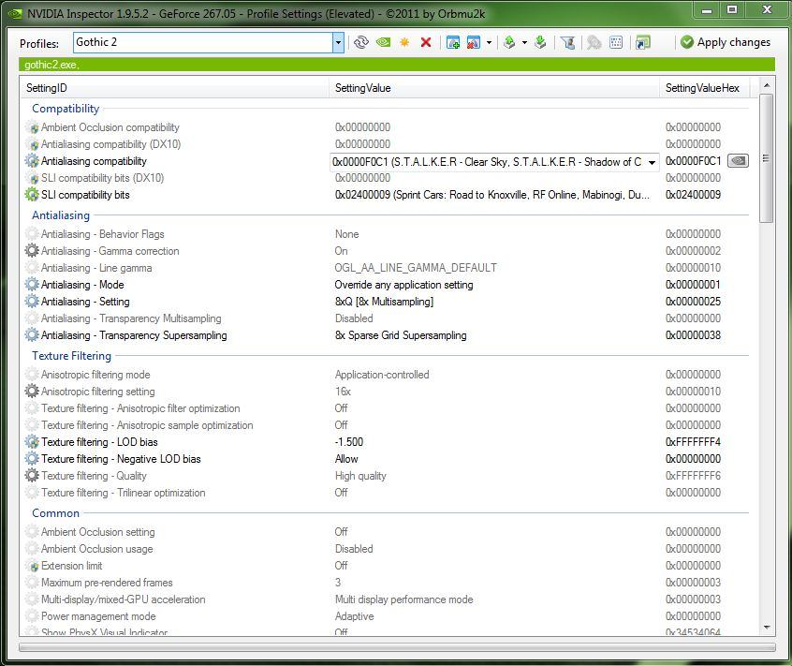Collapse the Compatibility group header
Screen dimensions: 792x666
(x=66, y=109)
